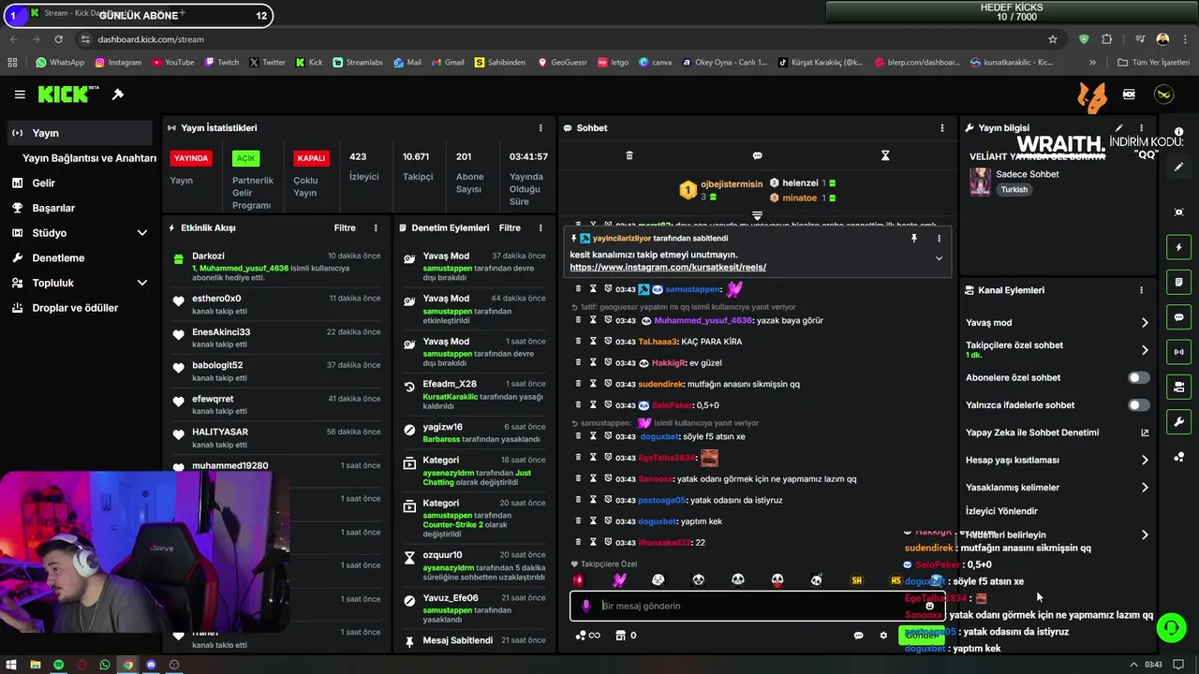Timeout HakkigR using the hourglass icon

pyautogui.click(x=593, y=362)
